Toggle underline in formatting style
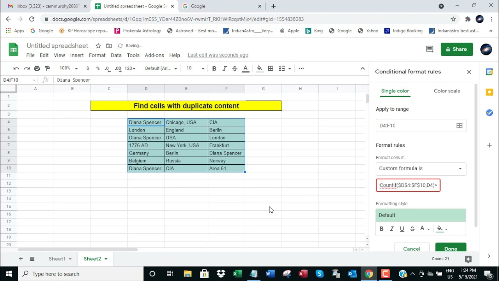499x281 pixels. point(402,229)
